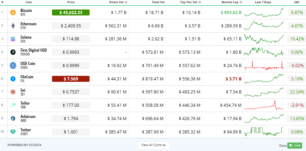Click USD Coin 24h change -0.02% badge
This screenshot has width=306, height=151.
(x=297, y=65)
